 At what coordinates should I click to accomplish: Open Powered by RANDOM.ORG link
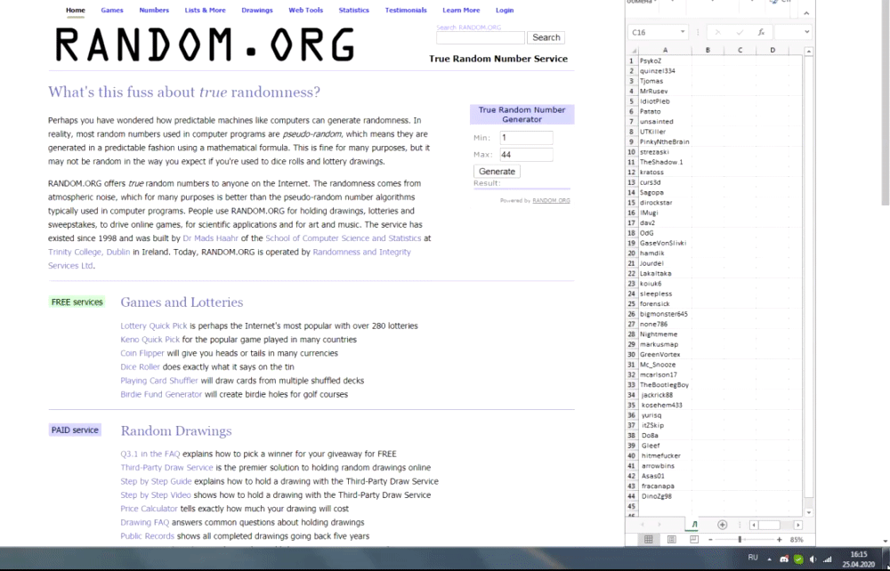551,200
